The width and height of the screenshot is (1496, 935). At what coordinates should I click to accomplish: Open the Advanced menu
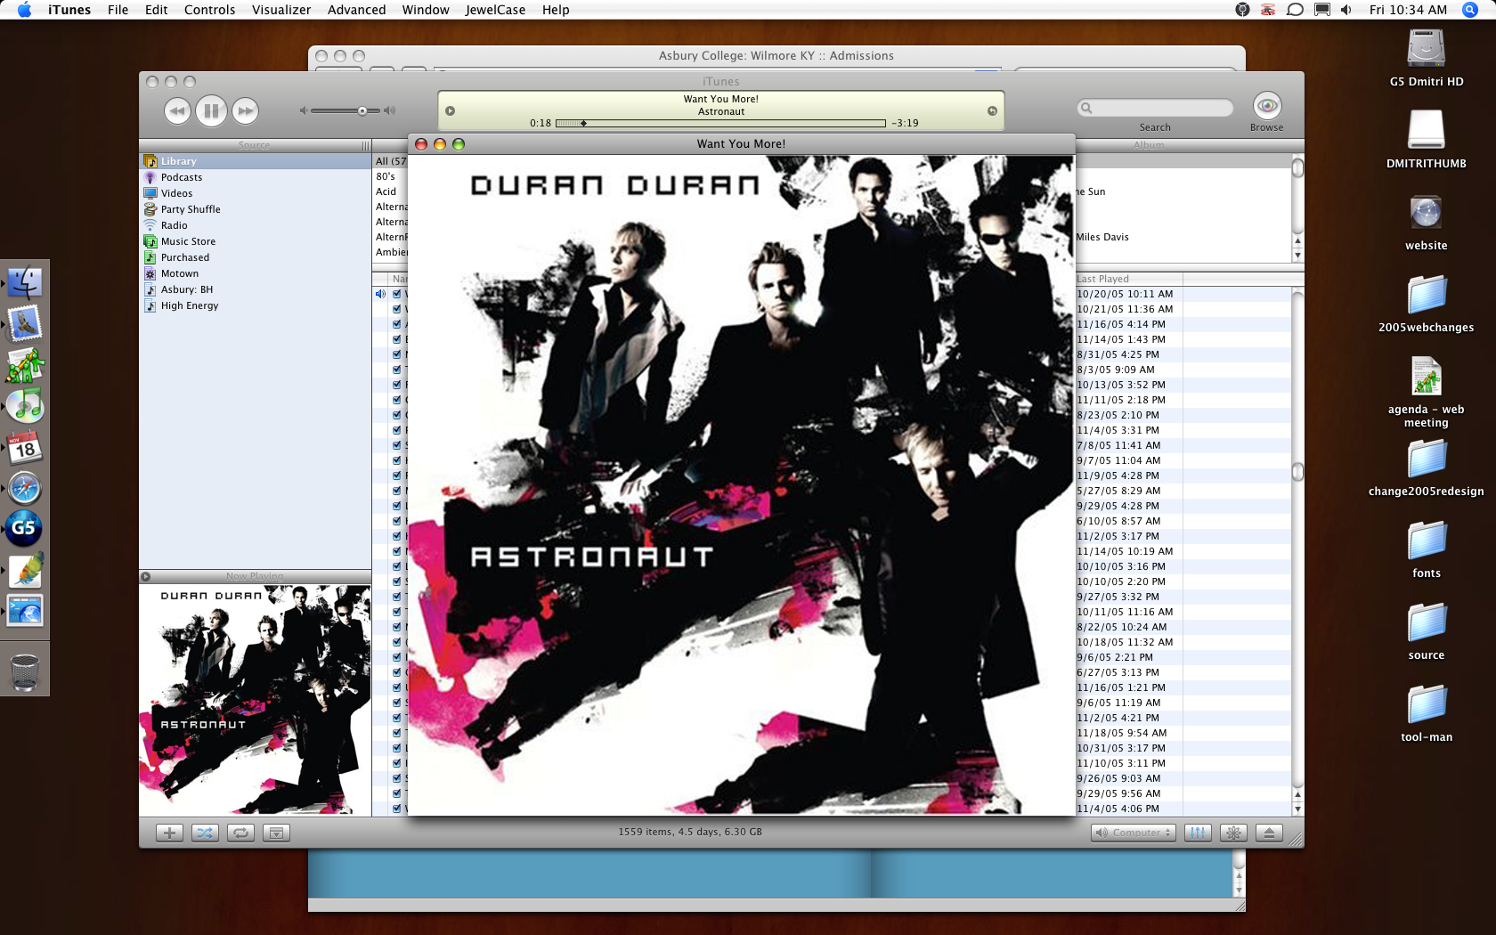click(356, 10)
